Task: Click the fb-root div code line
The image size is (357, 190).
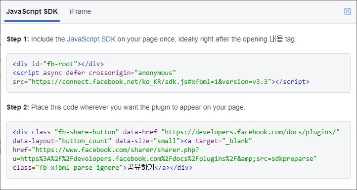Action: [x=58, y=64]
